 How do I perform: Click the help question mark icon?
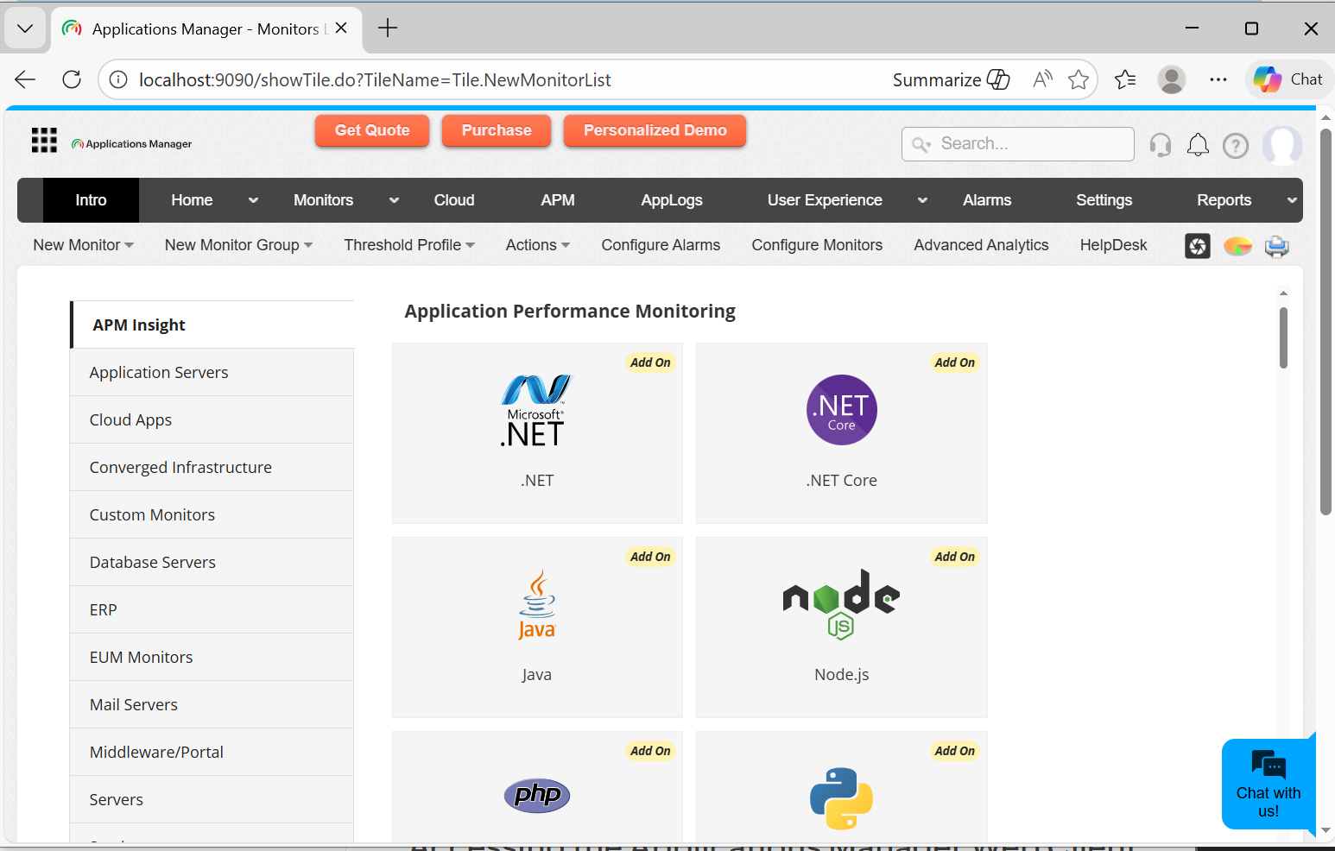(x=1236, y=146)
